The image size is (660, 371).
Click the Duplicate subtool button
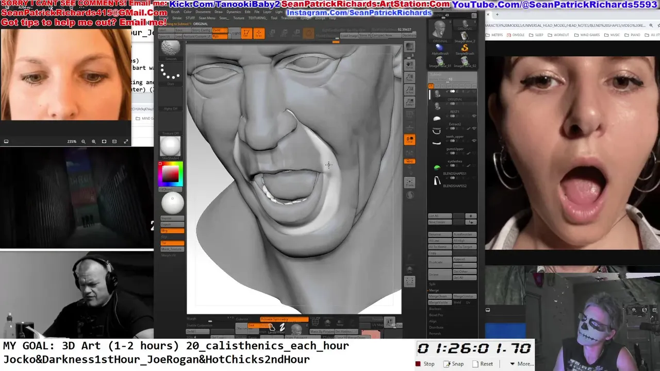pyautogui.click(x=440, y=262)
